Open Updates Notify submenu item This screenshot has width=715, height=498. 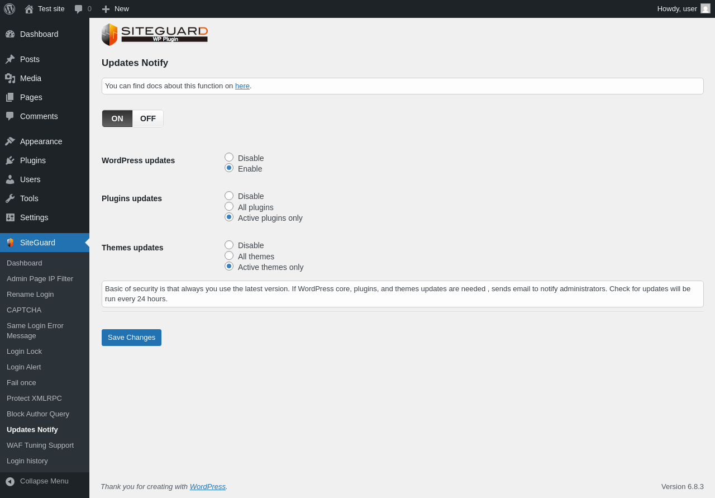pos(45,430)
